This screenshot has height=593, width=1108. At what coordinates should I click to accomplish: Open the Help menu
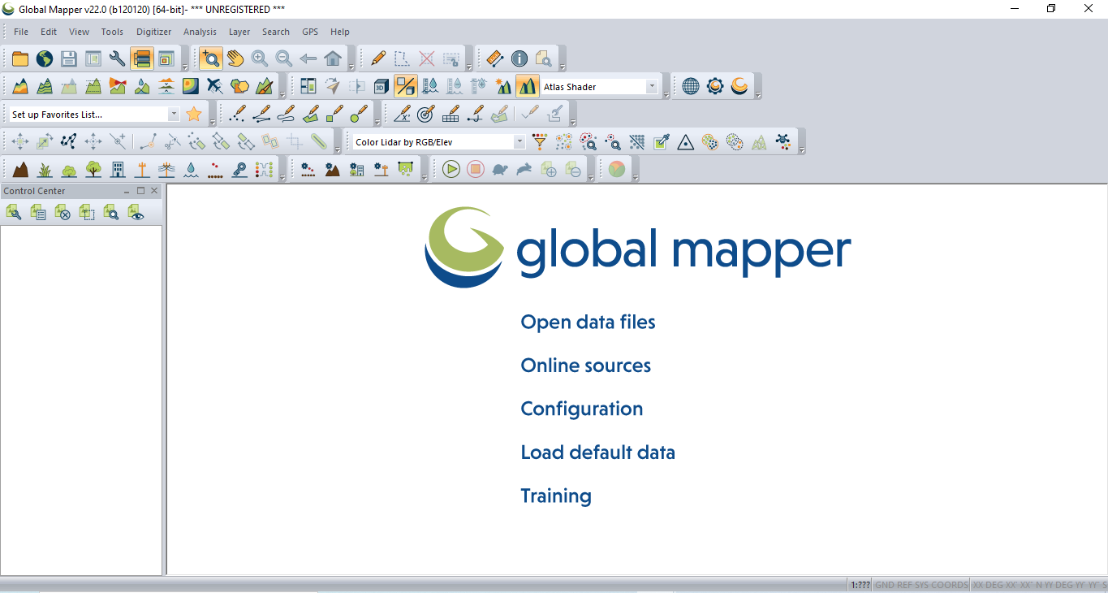point(340,32)
